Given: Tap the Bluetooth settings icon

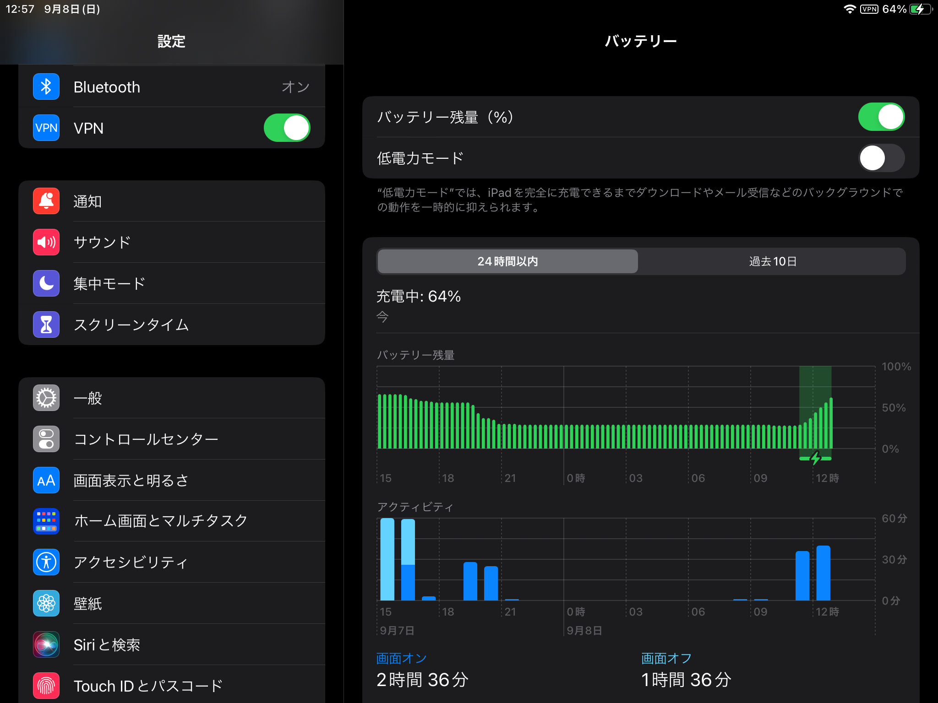Looking at the screenshot, I should tap(46, 87).
